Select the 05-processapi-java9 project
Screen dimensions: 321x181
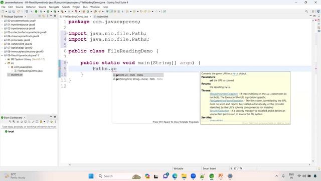point(17,40)
